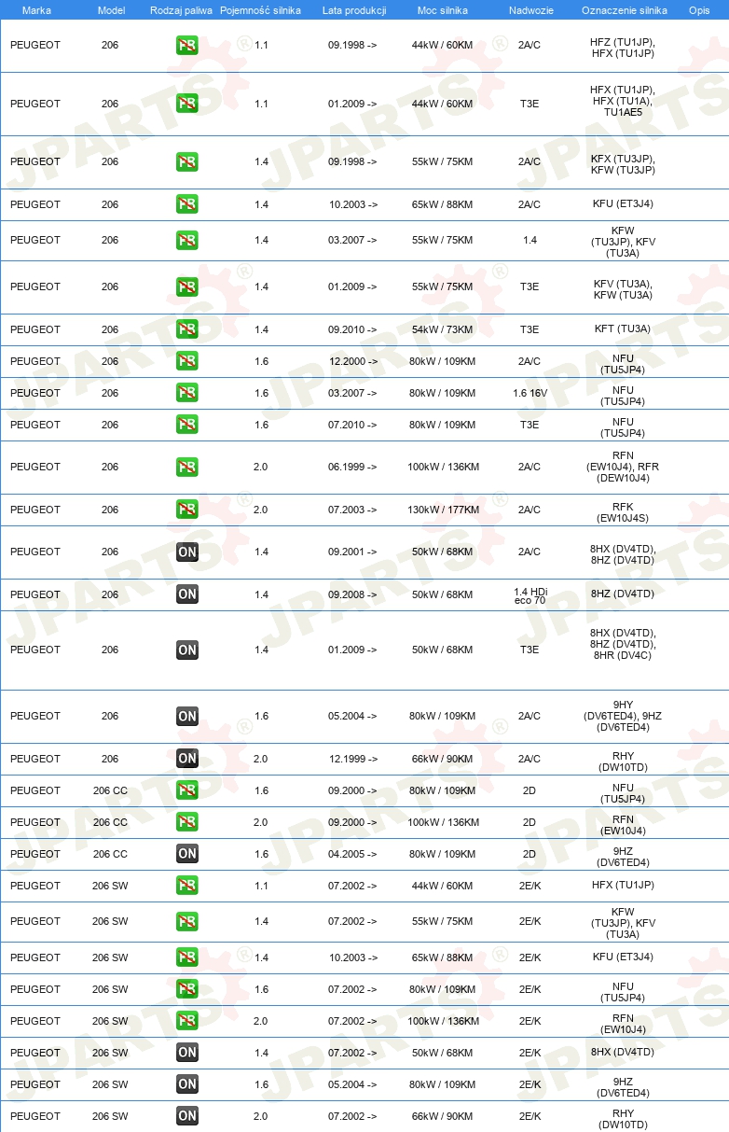
Task: Click the Rodzaj paliwa column header
Action: coord(180,9)
